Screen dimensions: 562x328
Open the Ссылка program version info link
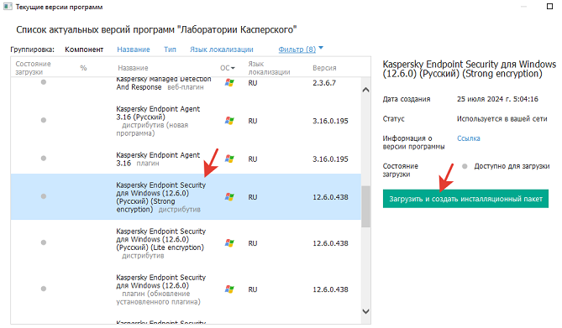click(x=469, y=138)
